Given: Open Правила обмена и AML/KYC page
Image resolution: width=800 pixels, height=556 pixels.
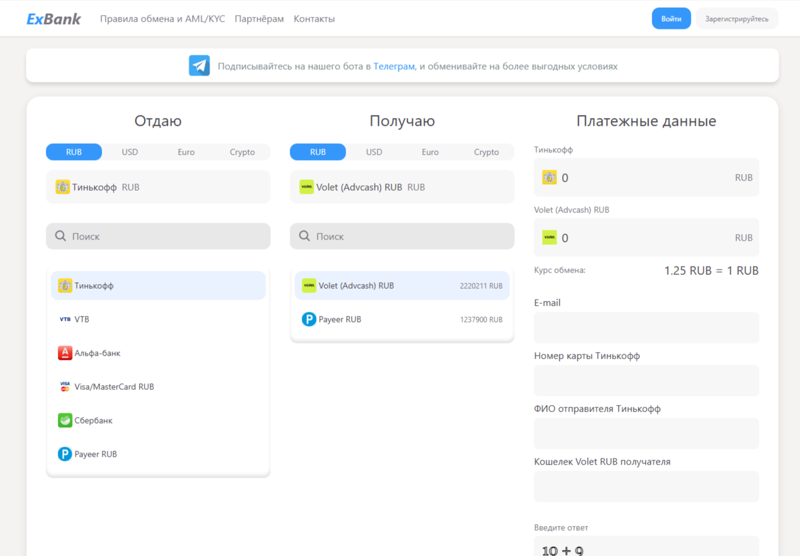Looking at the screenshot, I should [x=163, y=19].
